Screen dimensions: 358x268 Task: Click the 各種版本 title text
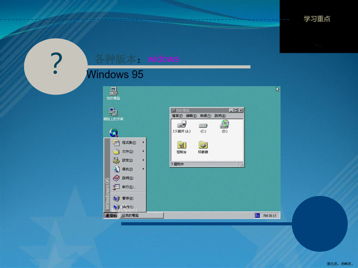coord(116,59)
